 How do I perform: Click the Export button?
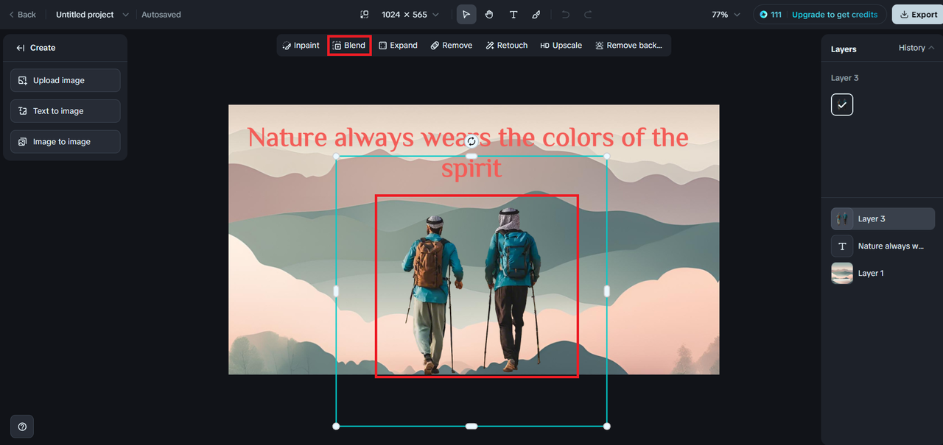click(x=918, y=15)
